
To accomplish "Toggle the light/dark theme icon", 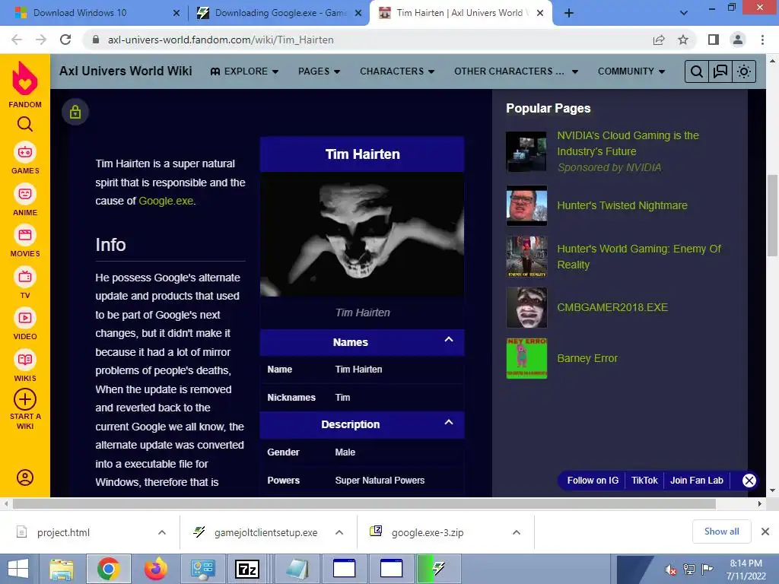I will click(744, 71).
